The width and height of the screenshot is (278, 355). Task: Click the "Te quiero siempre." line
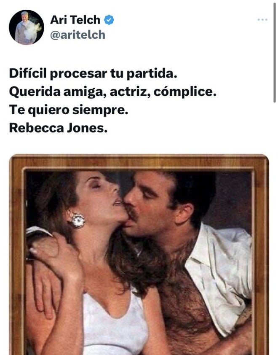[x=69, y=110]
